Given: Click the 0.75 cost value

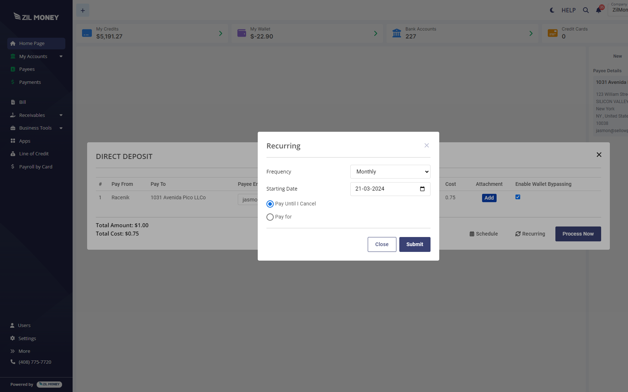Looking at the screenshot, I should click(x=450, y=197).
